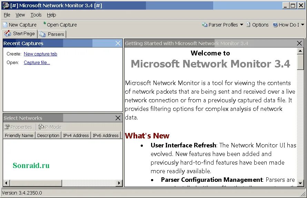Click the Capture file... link
This screenshot has width=307, height=198.
pos(37,62)
